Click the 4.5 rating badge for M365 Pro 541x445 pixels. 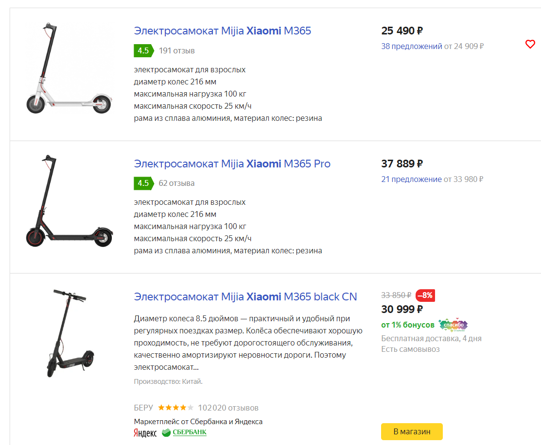point(143,183)
